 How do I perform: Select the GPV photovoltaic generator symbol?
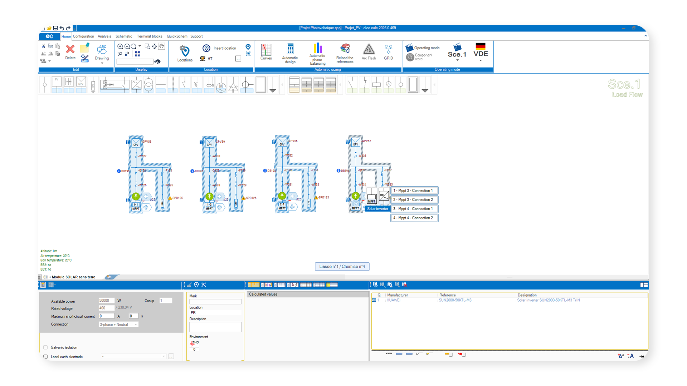[x=81, y=82]
